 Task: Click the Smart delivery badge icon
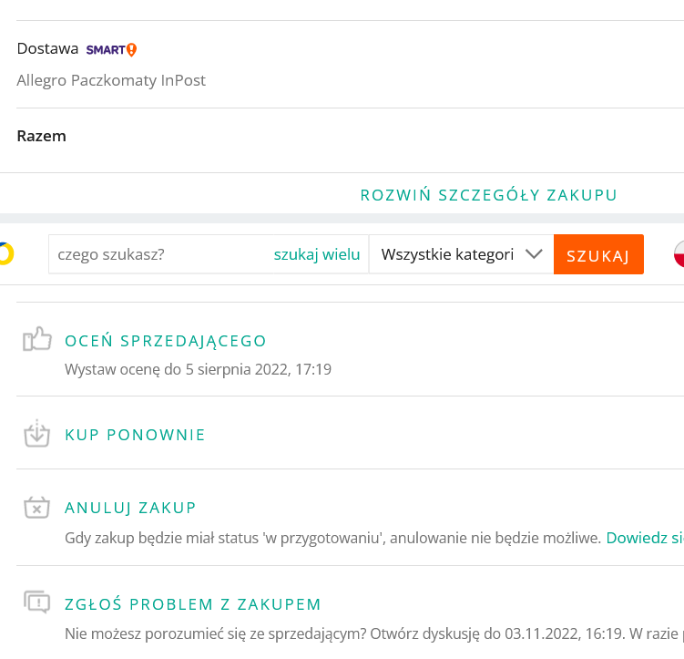111,49
